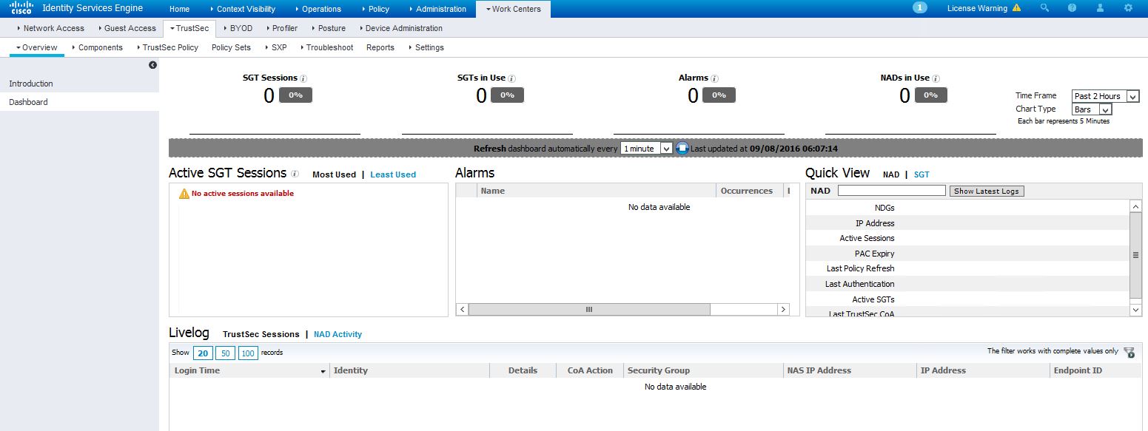Click Alarms table horizontal scrollbar thumb
Screen dimensions: 1148x431
click(589, 310)
